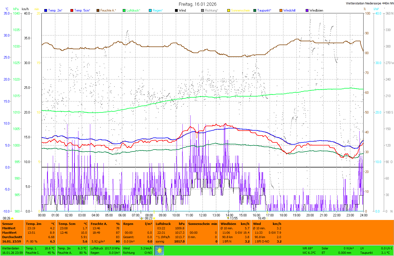Toggle the Richtung series legend label

click(x=211, y=10)
